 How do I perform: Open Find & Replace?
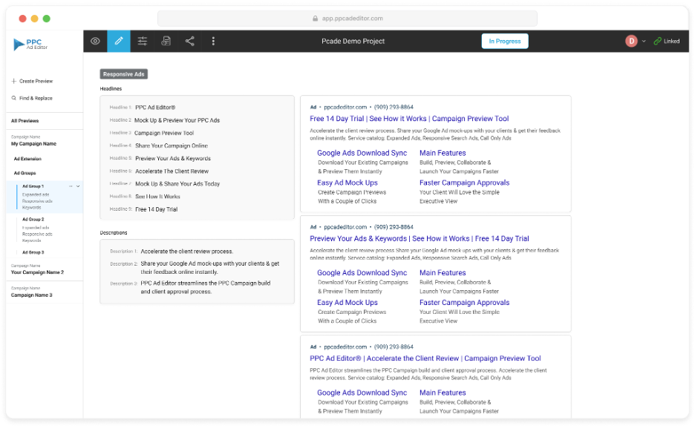33,98
